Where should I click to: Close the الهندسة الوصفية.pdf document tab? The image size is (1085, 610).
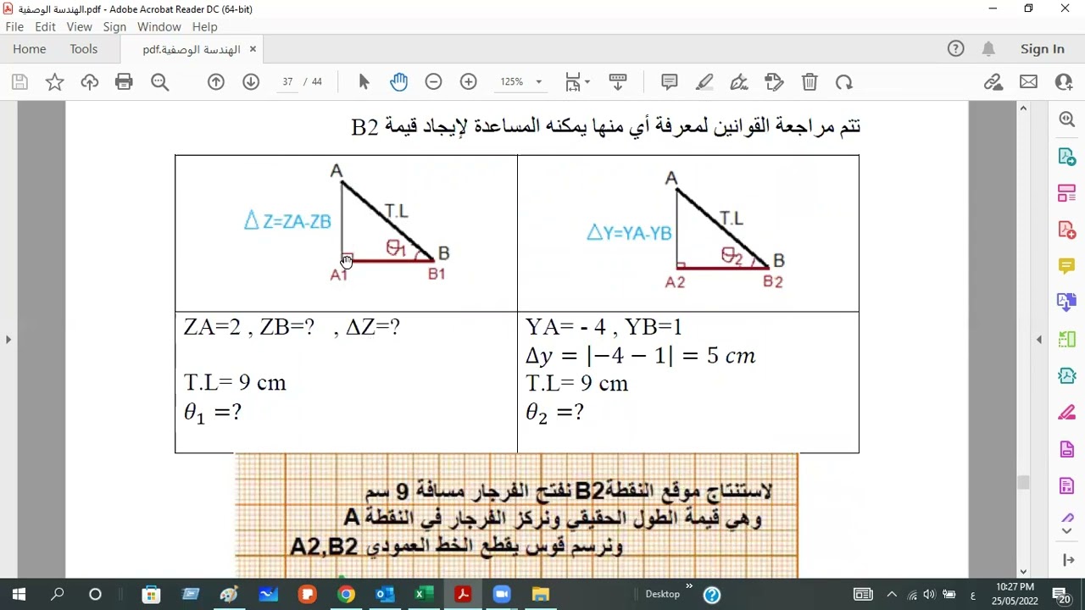click(253, 49)
